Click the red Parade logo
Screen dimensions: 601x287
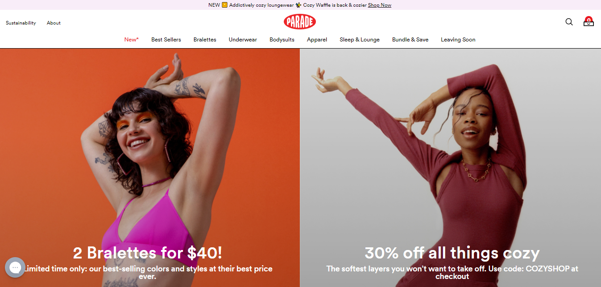300,21
